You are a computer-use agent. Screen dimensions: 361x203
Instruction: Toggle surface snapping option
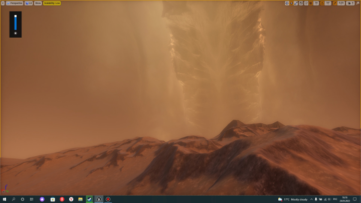(306, 3)
